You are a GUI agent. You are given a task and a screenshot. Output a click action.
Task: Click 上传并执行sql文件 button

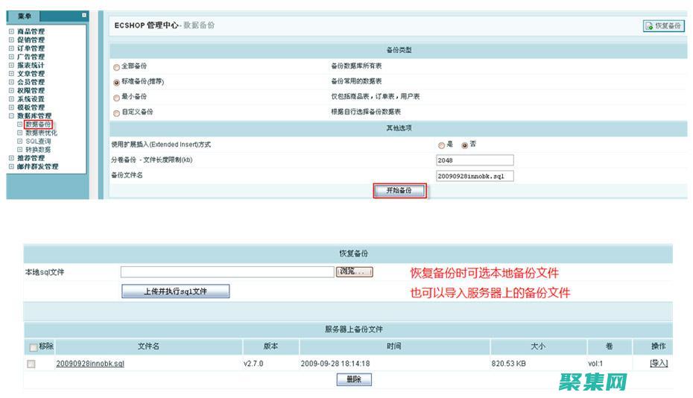pyautogui.click(x=175, y=291)
